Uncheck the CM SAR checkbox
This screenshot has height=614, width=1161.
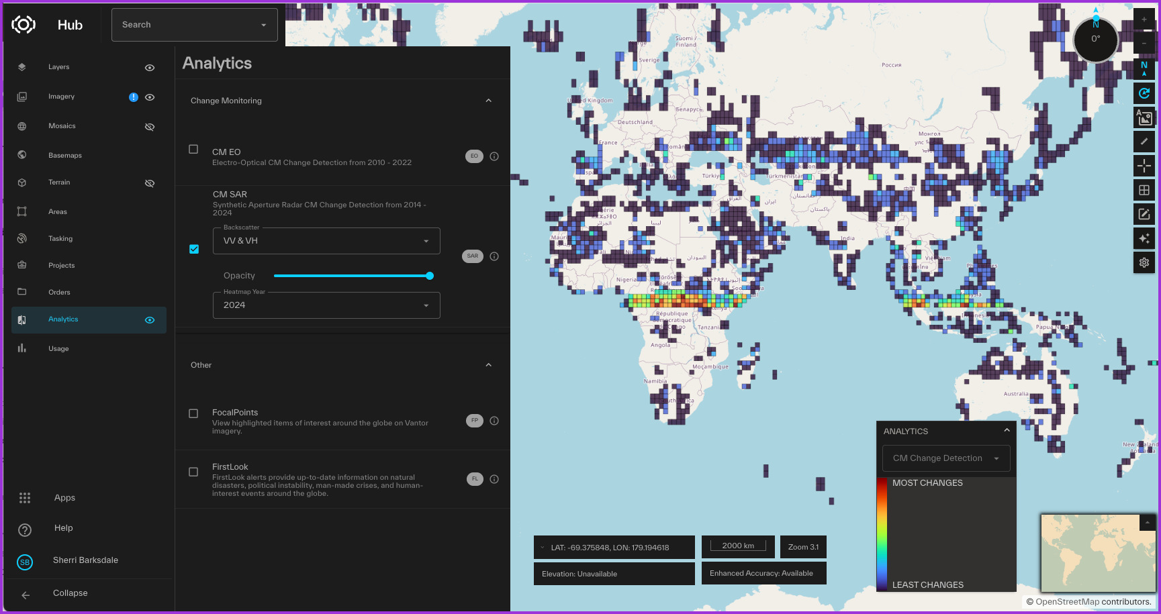194,249
